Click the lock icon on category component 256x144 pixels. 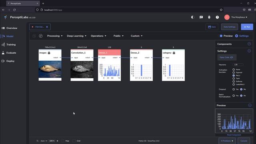174,53
